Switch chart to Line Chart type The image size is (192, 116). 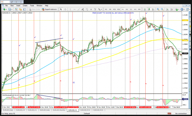153,9
